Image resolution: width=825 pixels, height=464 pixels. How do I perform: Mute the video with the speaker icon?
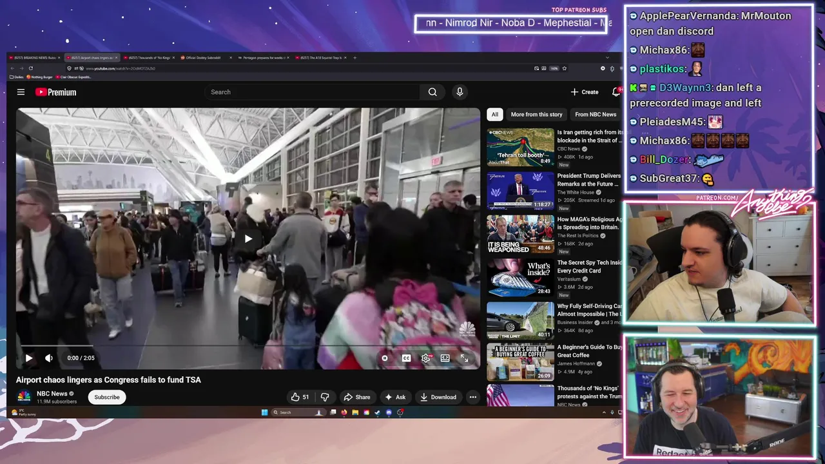[49, 358]
